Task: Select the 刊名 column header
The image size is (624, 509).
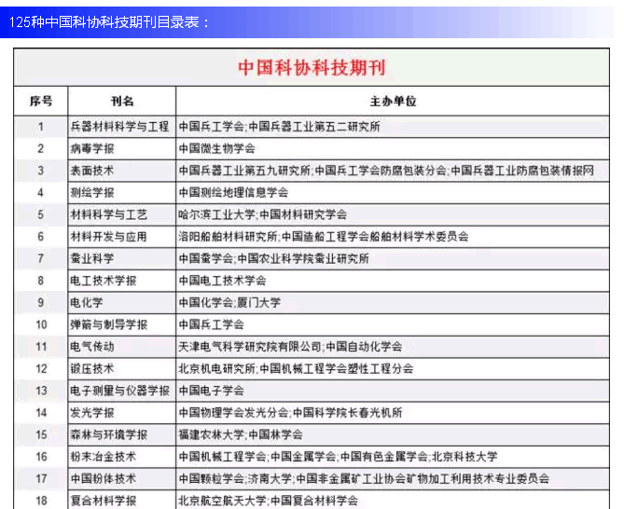Action: [x=122, y=101]
